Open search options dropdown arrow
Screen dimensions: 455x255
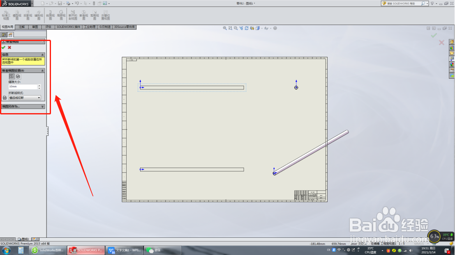(x=427, y=3)
